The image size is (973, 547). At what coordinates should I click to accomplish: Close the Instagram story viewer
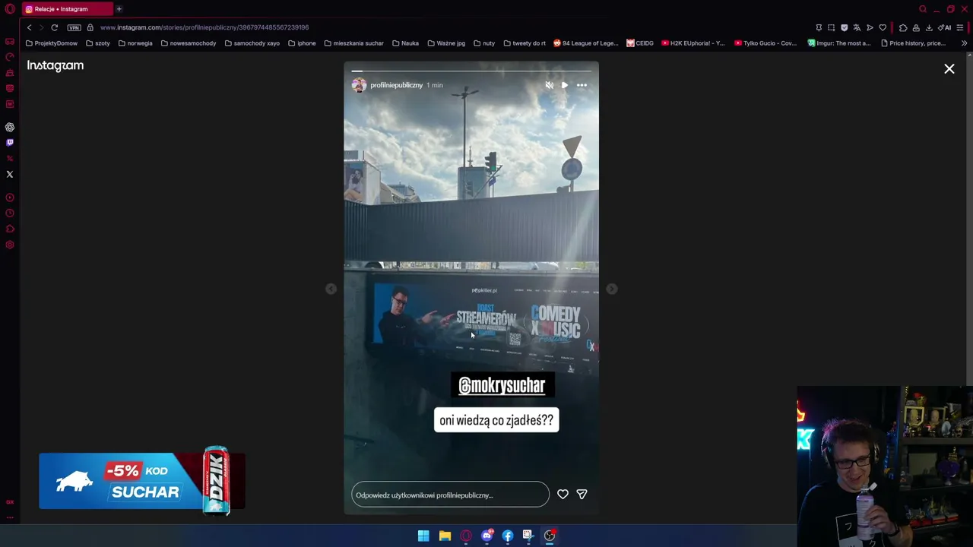[x=949, y=69]
